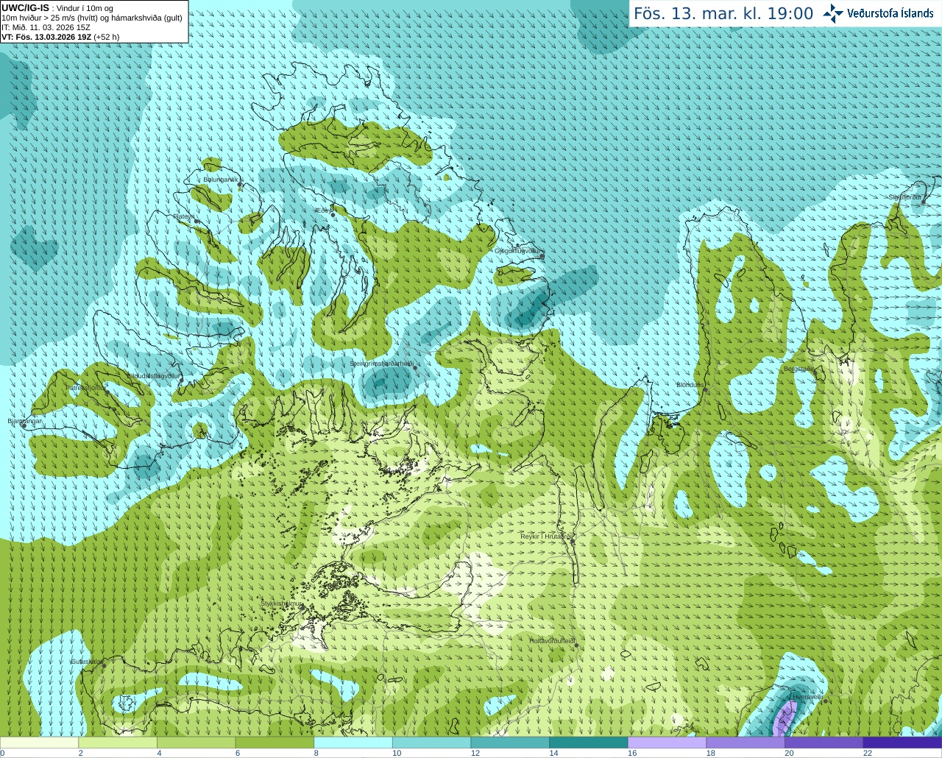Image resolution: width=942 pixels, height=758 pixels.
Task: Click the Bolungarvík station dot marker
Action: click(240, 185)
